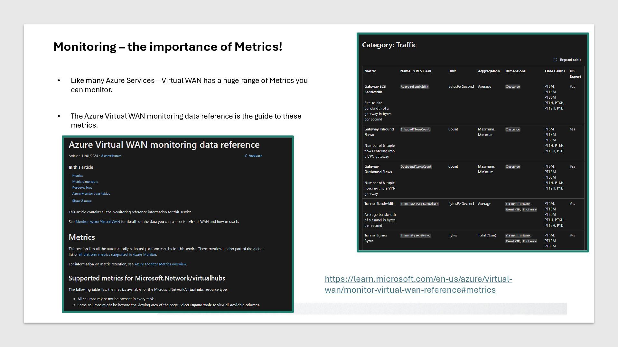Click the 'Gateway S2S Bandwidth' metric name

[375, 89]
